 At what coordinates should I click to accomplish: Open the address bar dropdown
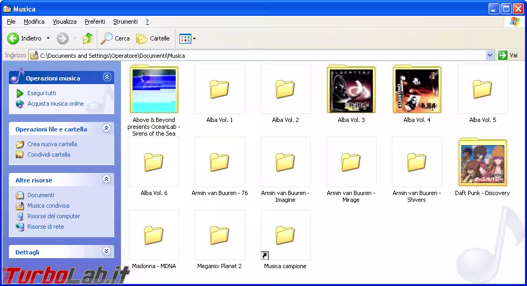tap(490, 55)
